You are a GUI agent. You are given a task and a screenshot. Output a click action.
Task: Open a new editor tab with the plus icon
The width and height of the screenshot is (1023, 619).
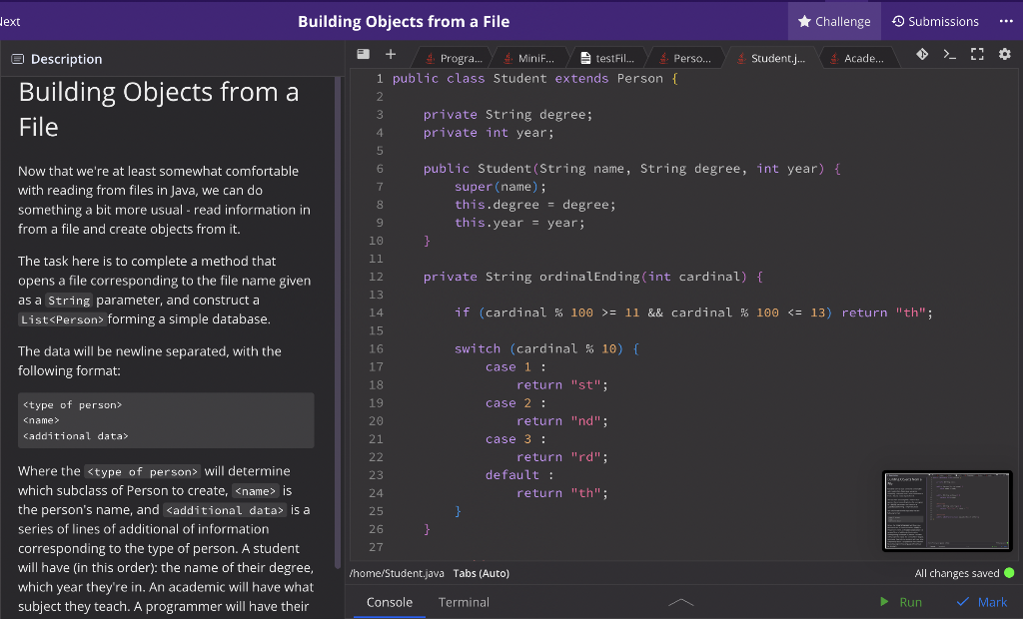tap(390, 54)
